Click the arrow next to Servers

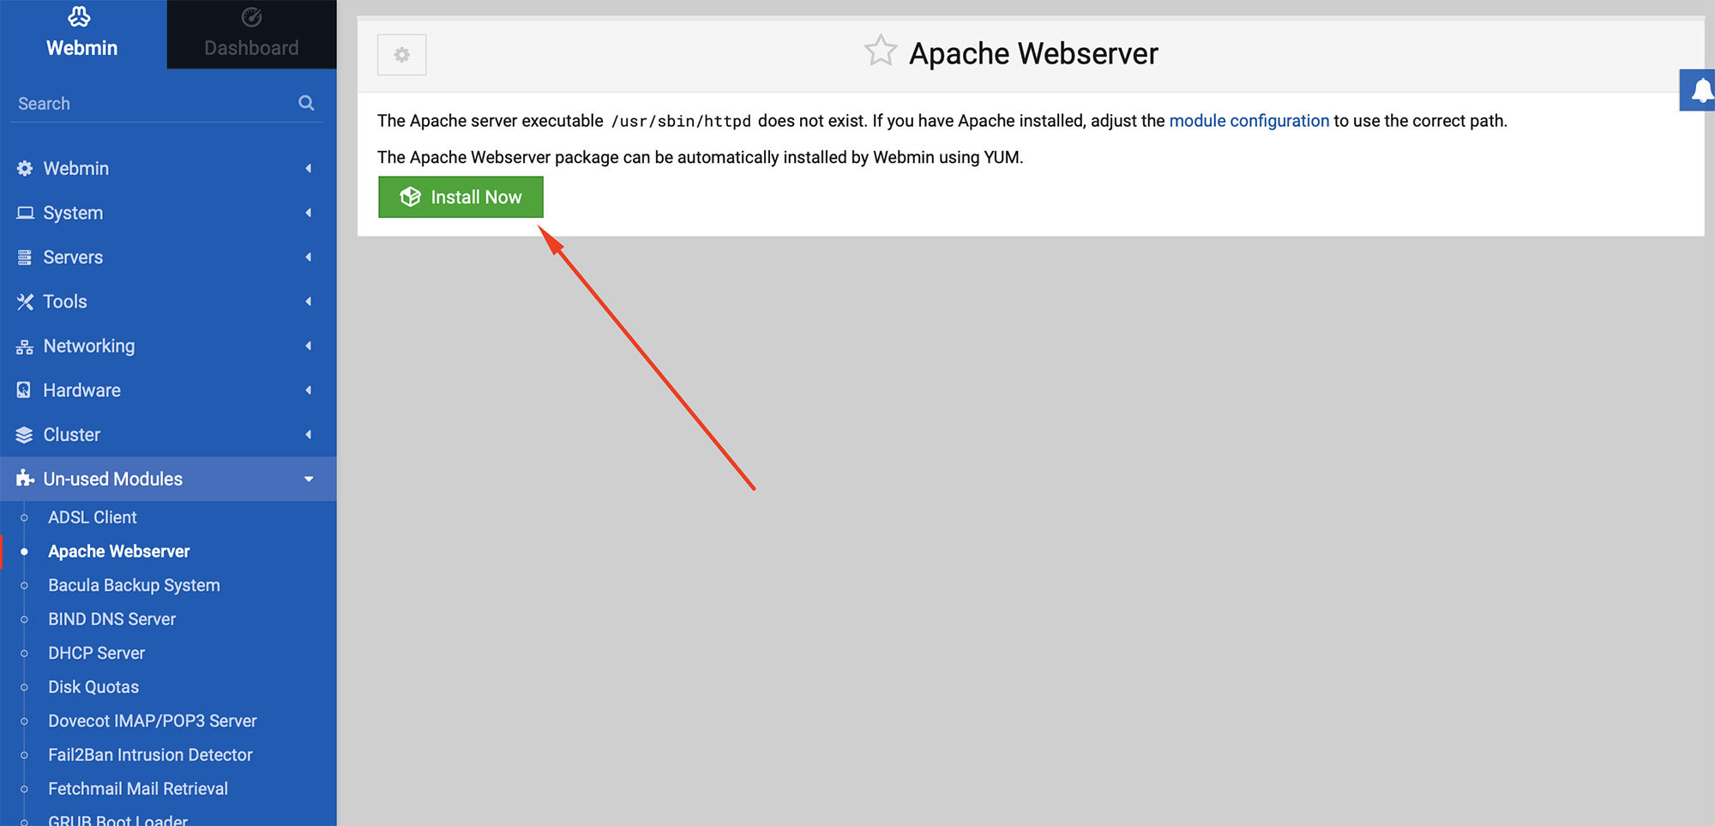(x=309, y=257)
